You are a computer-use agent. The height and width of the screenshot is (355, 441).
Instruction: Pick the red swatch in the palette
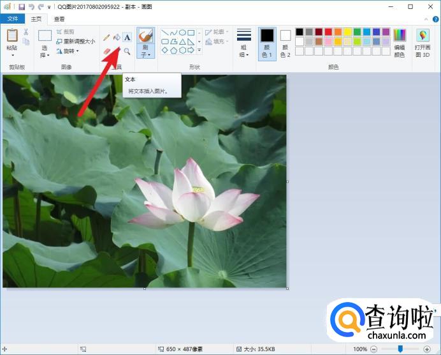coord(328,32)
